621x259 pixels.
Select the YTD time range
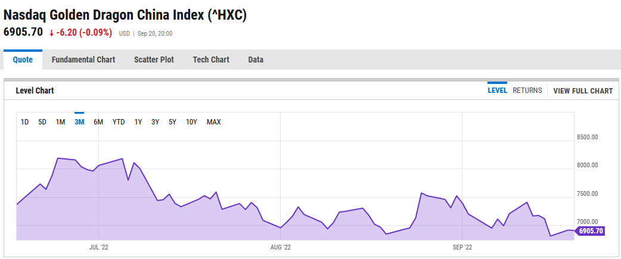click(x=119, y=122)
